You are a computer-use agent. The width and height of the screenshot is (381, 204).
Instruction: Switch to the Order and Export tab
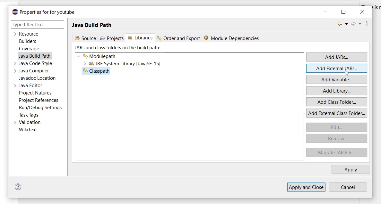[178, 38]
